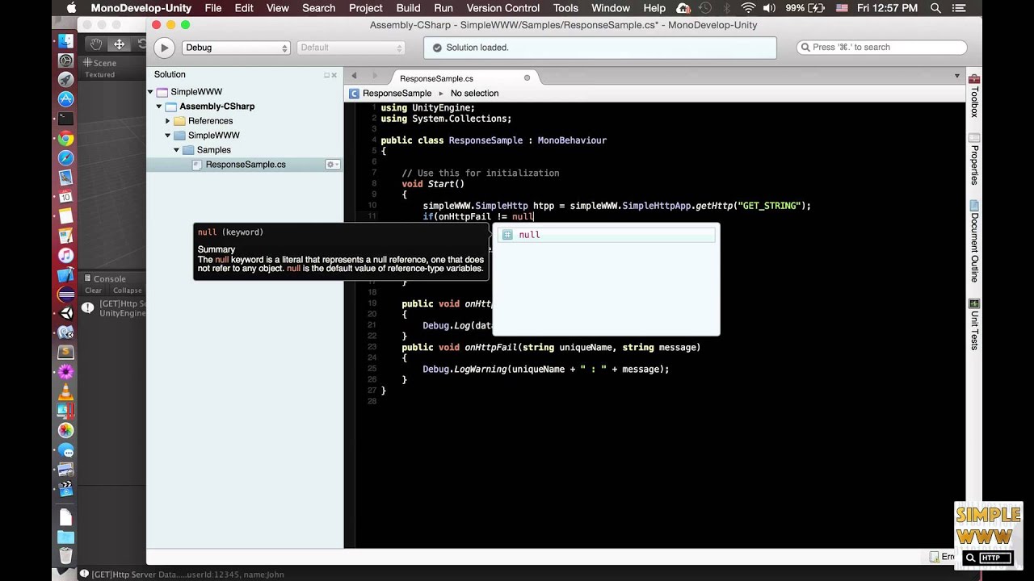
Task: Open No selection member breadcrumb
Action: coord(474,94)
